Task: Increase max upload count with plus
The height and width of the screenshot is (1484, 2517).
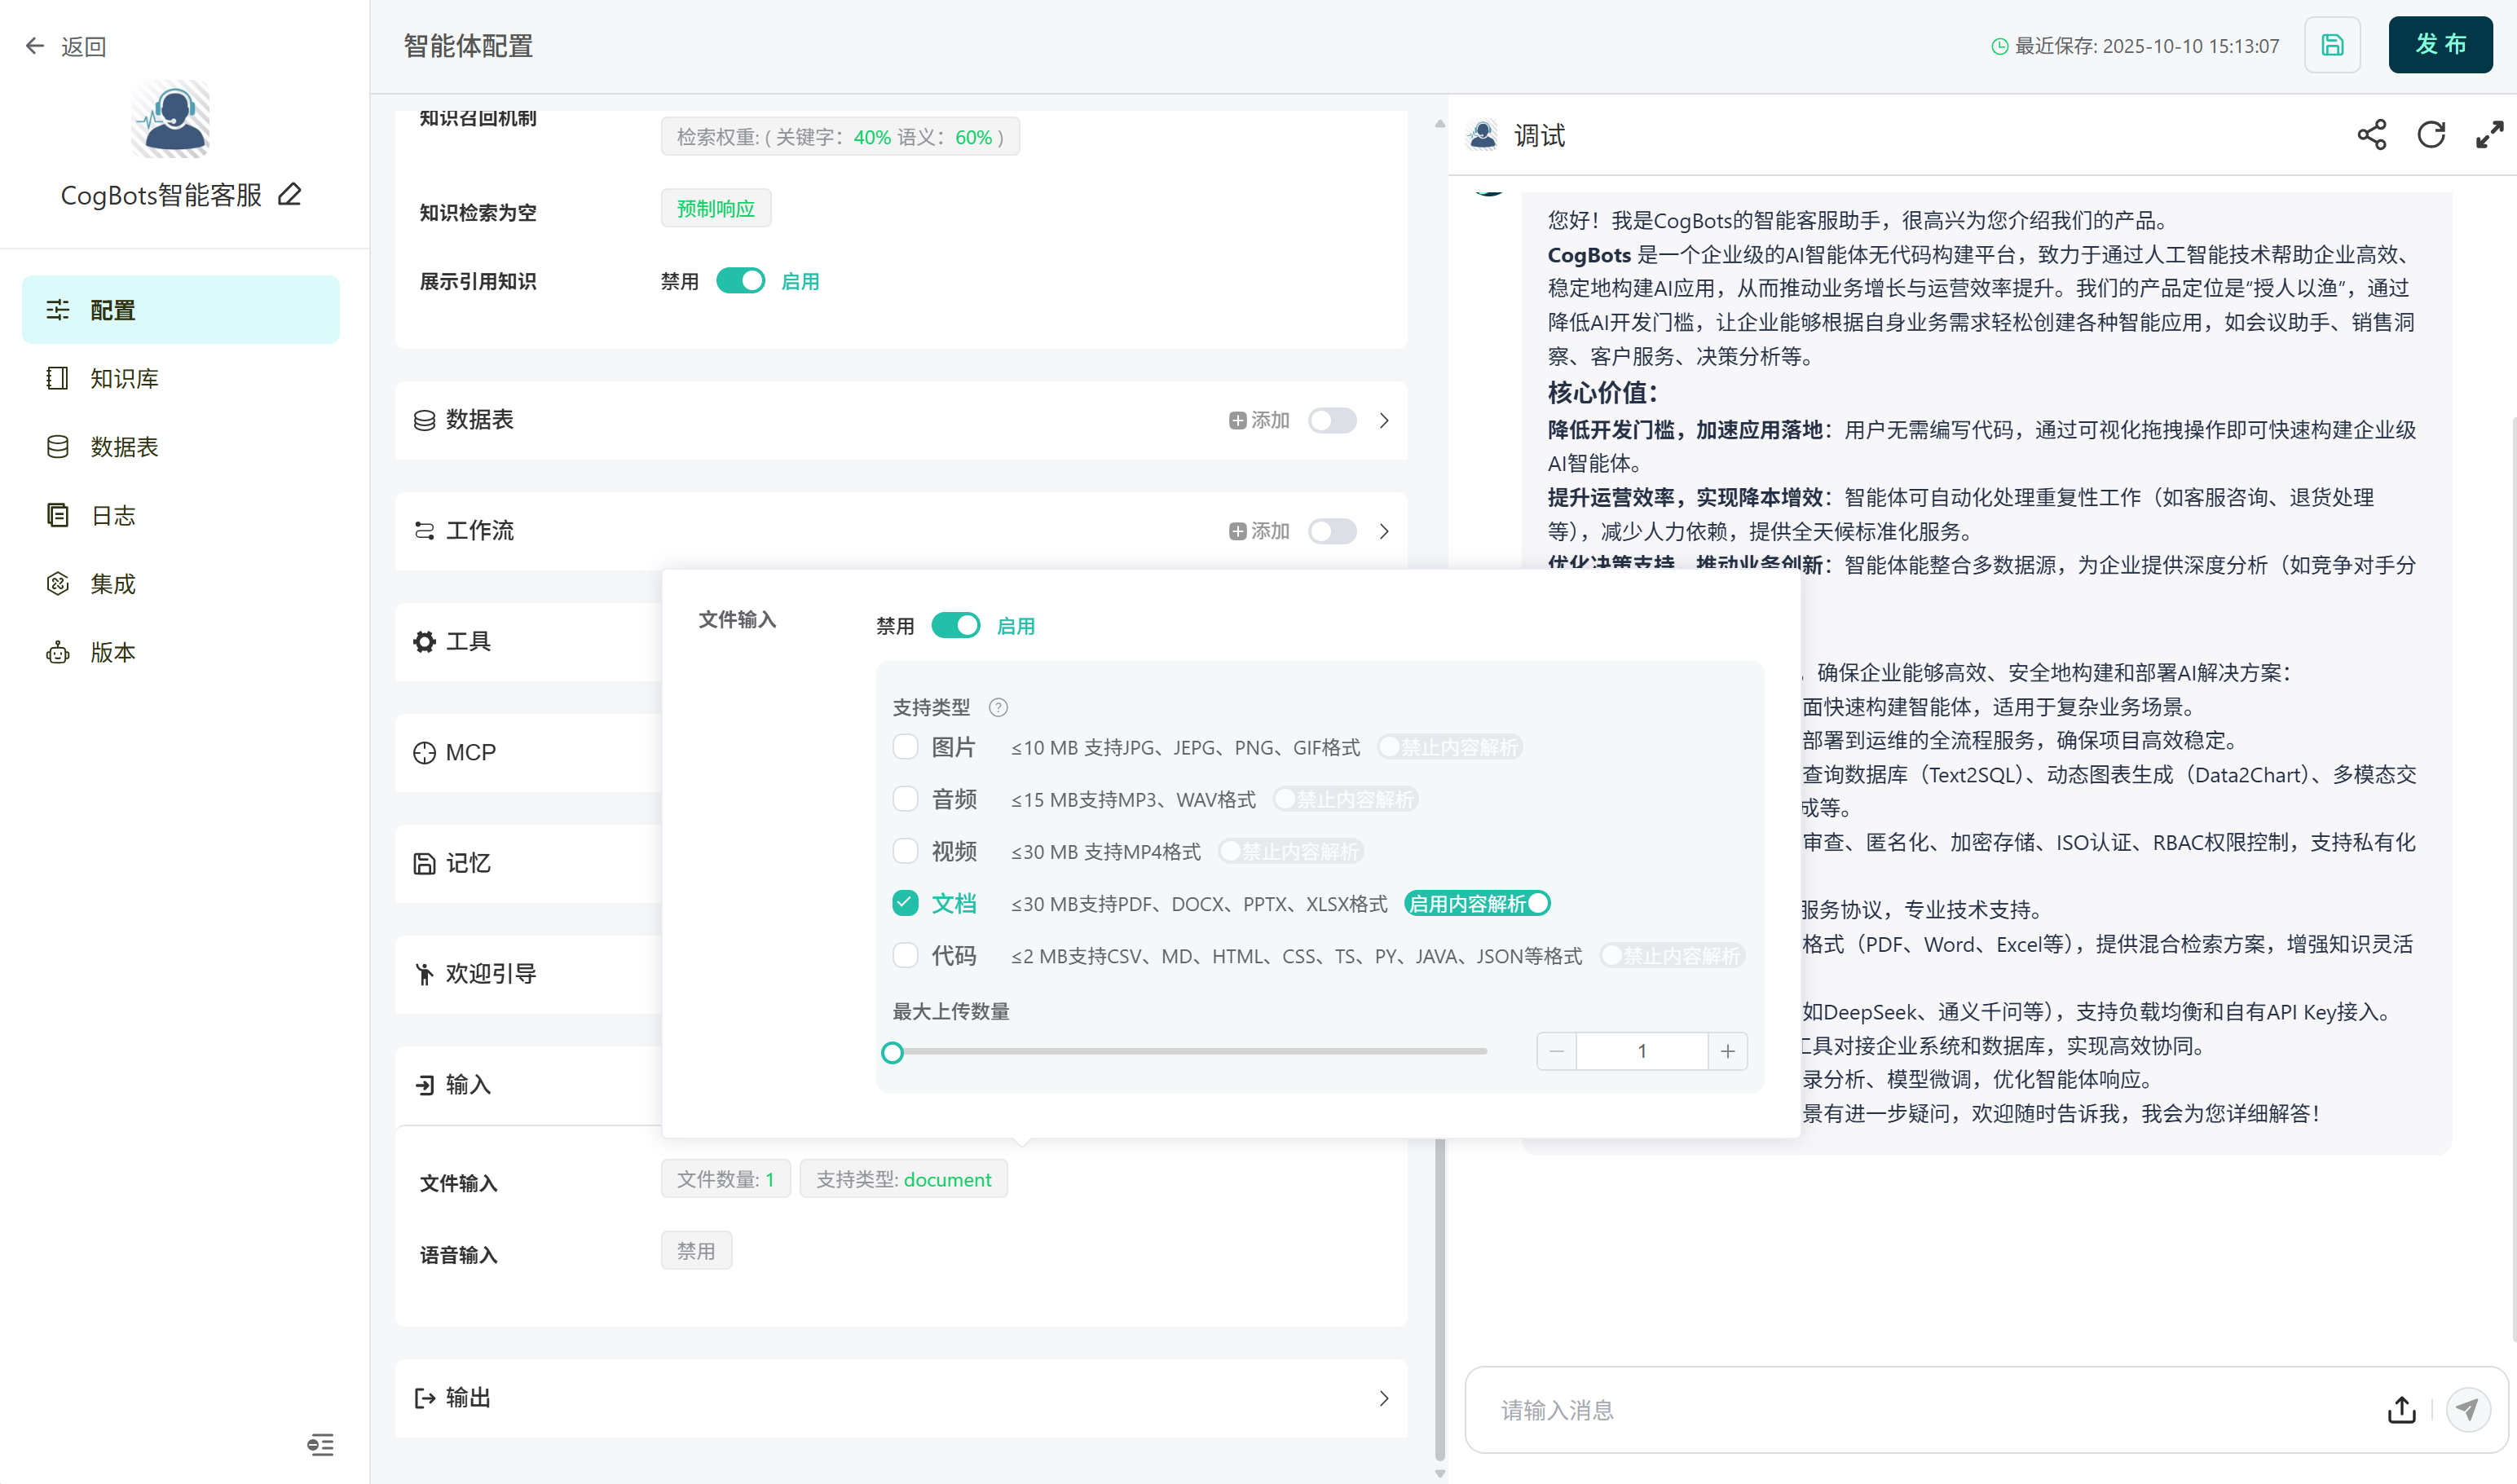Action: [x=1728, y=1051]
